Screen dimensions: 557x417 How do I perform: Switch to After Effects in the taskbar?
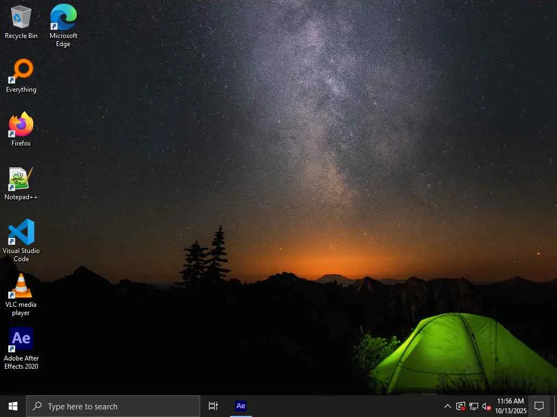tap(241, 406)
